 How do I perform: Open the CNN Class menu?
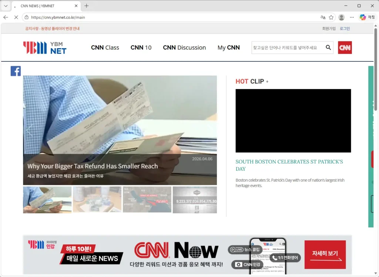pos(105,47)
